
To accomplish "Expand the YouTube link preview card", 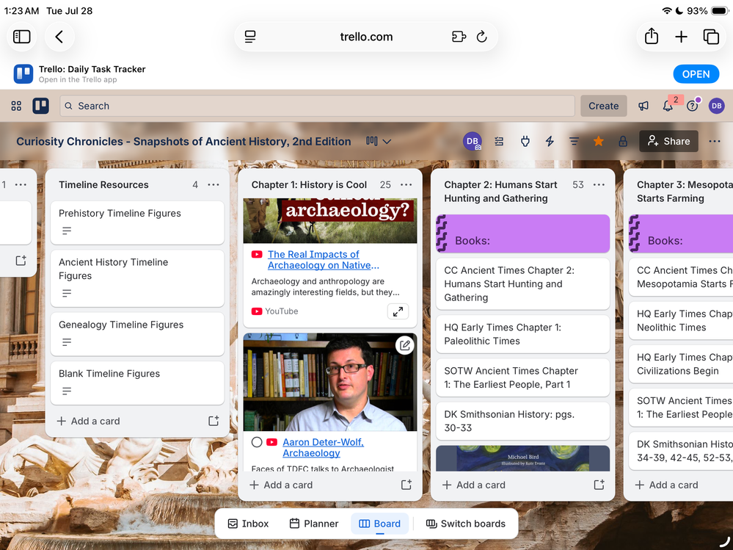I will click(398, 311).
